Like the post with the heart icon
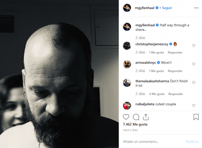Screen dimensions: 202x148 [x=126, y=117]
